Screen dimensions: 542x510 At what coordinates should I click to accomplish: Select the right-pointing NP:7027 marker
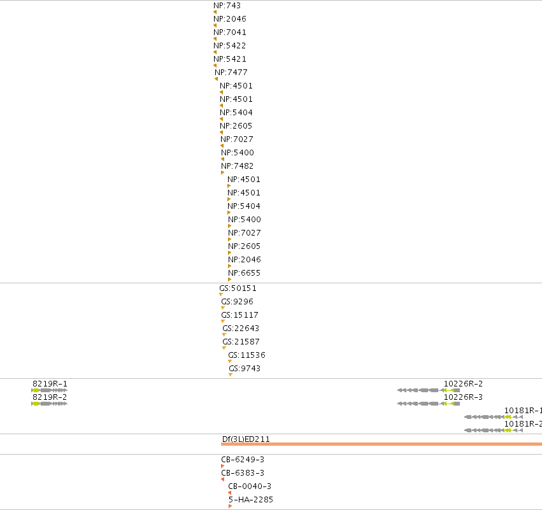(229, 240)
